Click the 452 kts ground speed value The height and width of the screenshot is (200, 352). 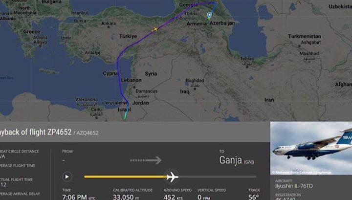(x=173, y=197)
